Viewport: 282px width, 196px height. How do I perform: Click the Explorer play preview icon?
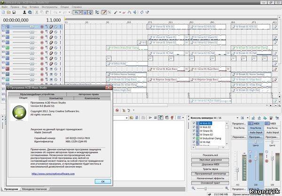[150, 118]
